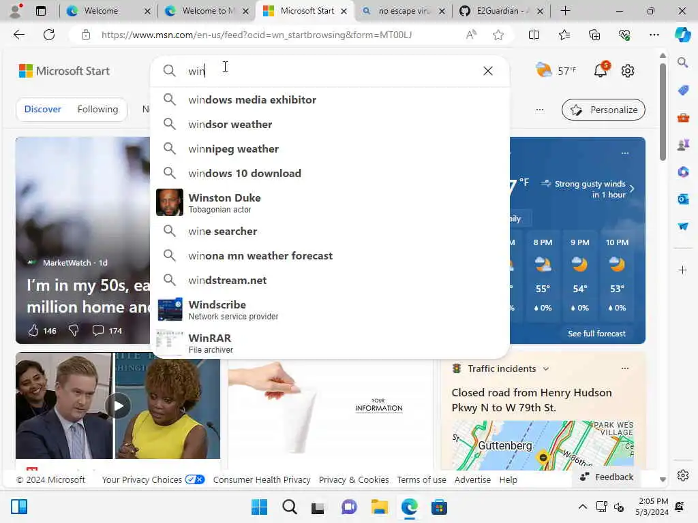Select suggestion windstream.net
This screenshot has width=698, height=523.
point(329,280)
